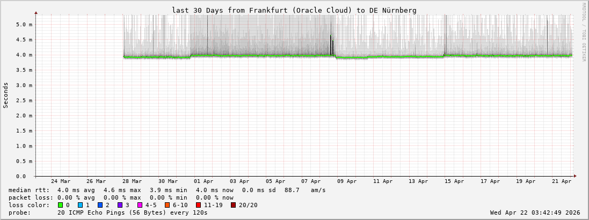
Task: Click the vertical Seconds axis label
Action: pyautogui.click(x=6, y=95)
